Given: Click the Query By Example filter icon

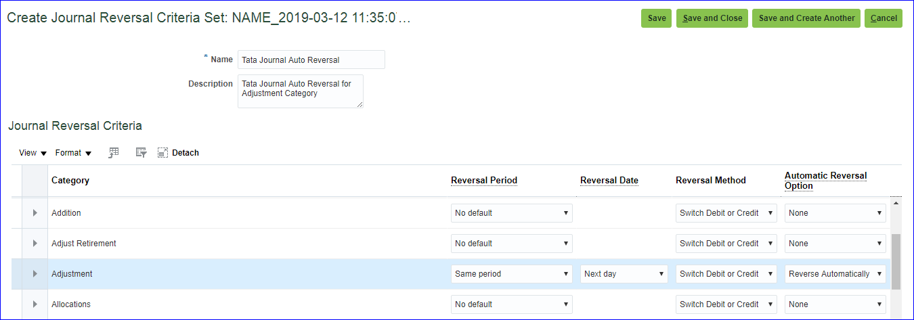Looking at the screenshot, I should [x=141, y=153].
